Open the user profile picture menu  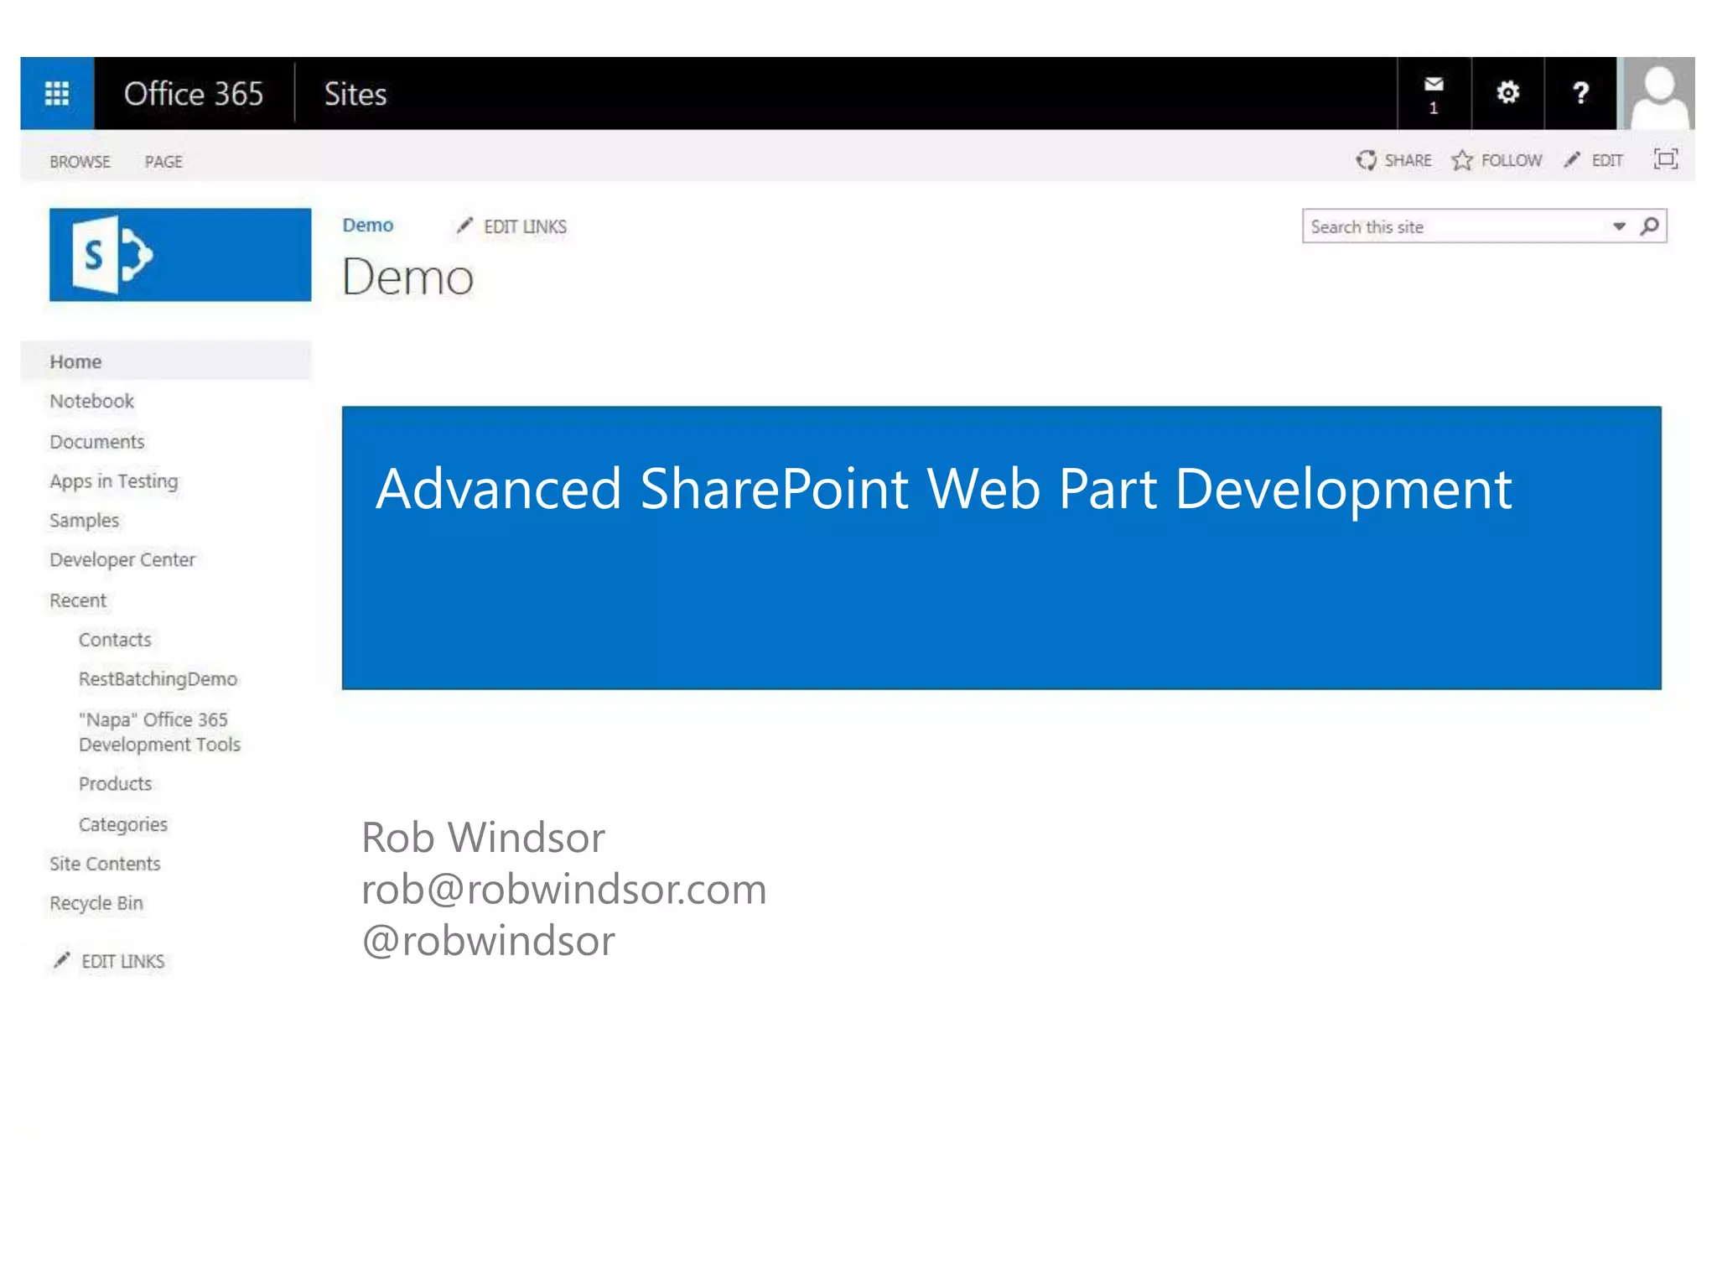pos(1659,93)
